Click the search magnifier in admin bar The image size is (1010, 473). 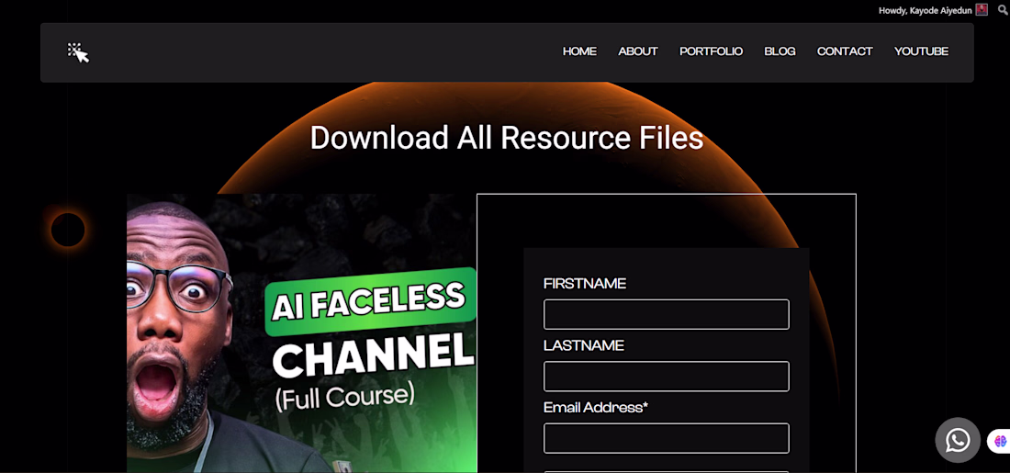pos(1002,10)
